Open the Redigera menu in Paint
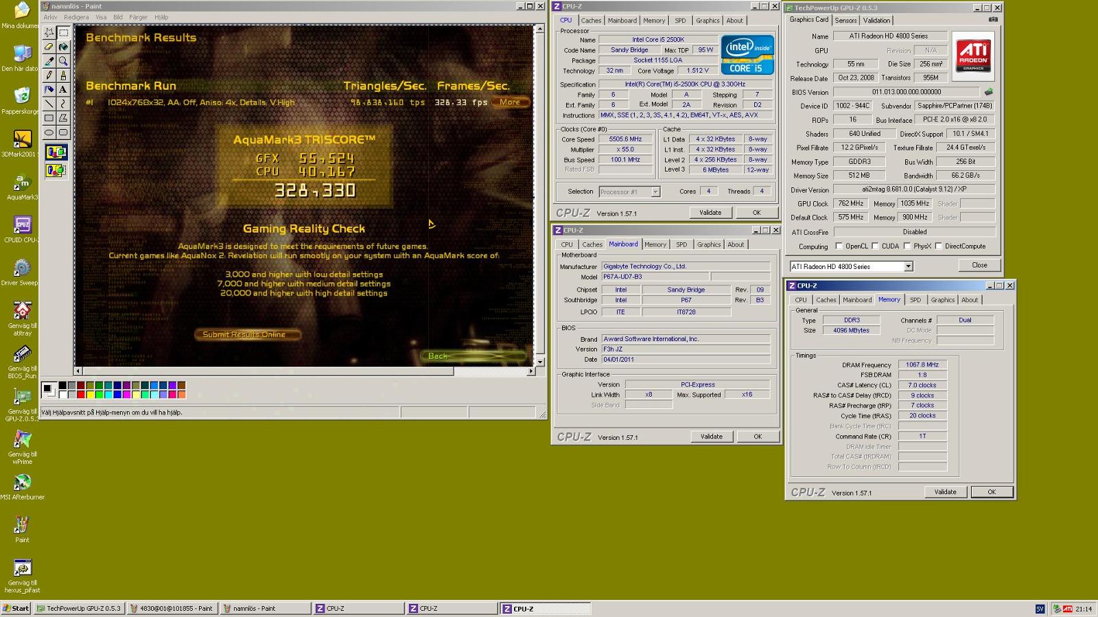 tap(76, 17)
